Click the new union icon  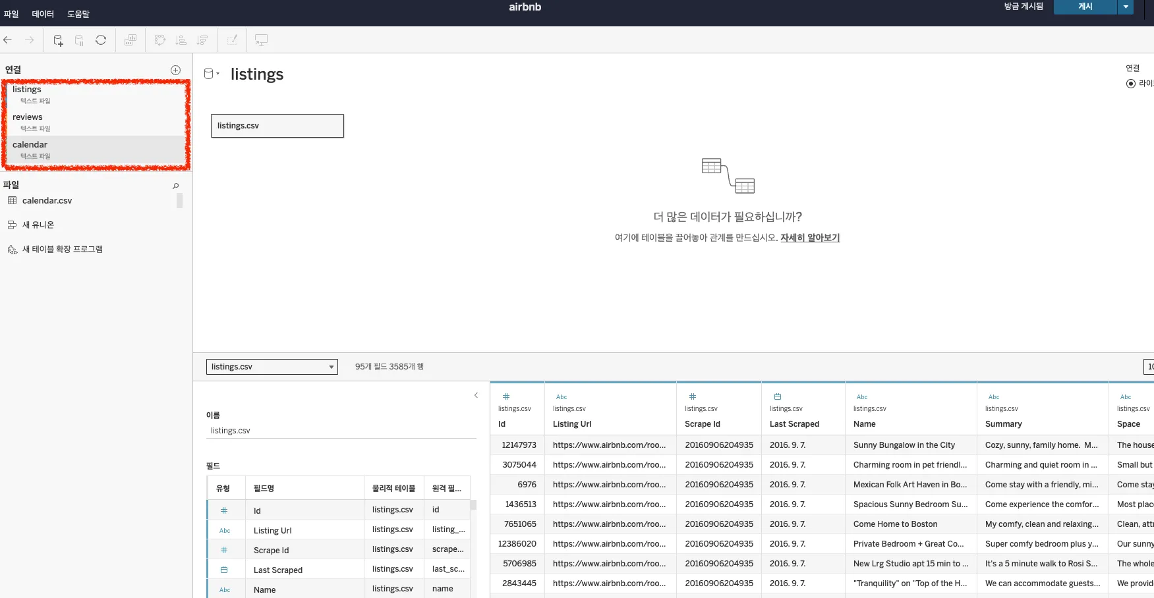coord(12,225)
